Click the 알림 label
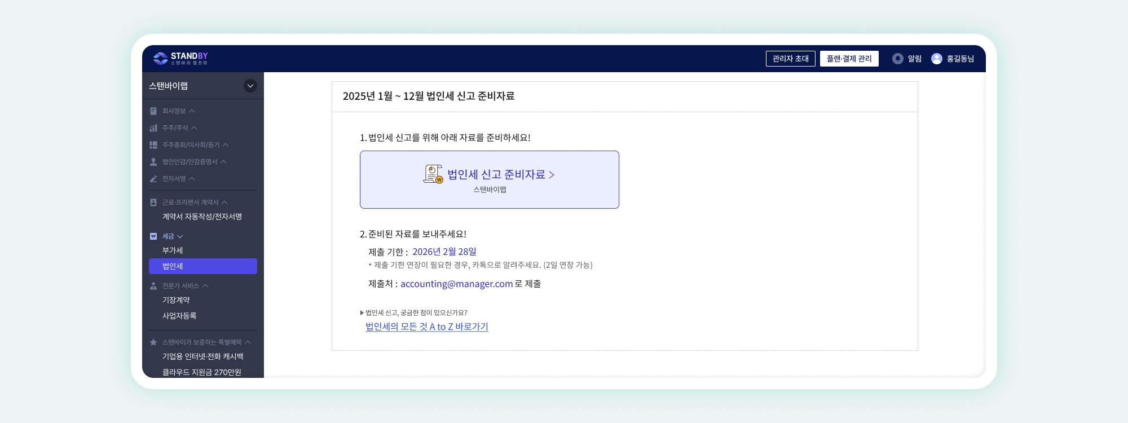 (x=914, y=59)
